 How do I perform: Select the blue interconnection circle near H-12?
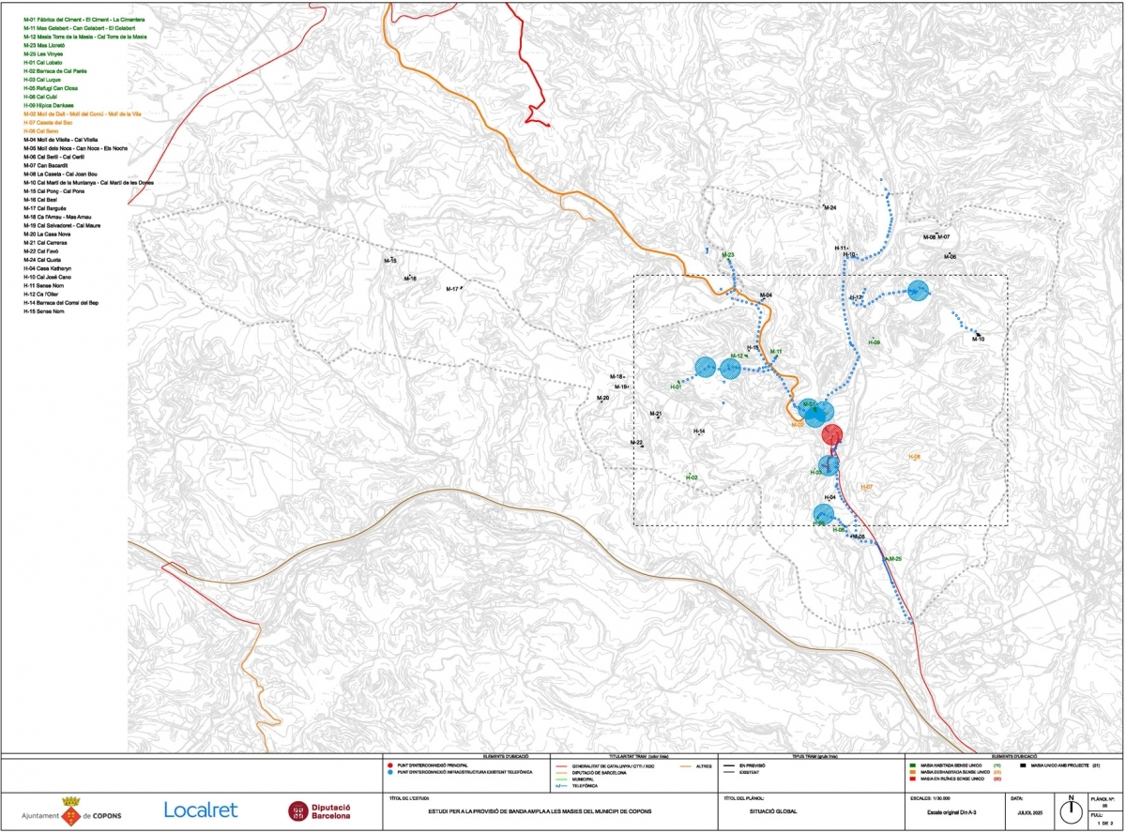pos(918,292)
